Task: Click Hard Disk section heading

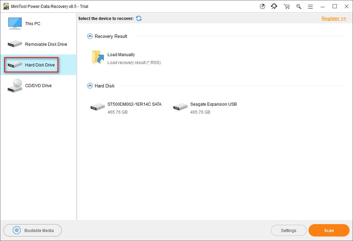Action: (x=104, y=86)
